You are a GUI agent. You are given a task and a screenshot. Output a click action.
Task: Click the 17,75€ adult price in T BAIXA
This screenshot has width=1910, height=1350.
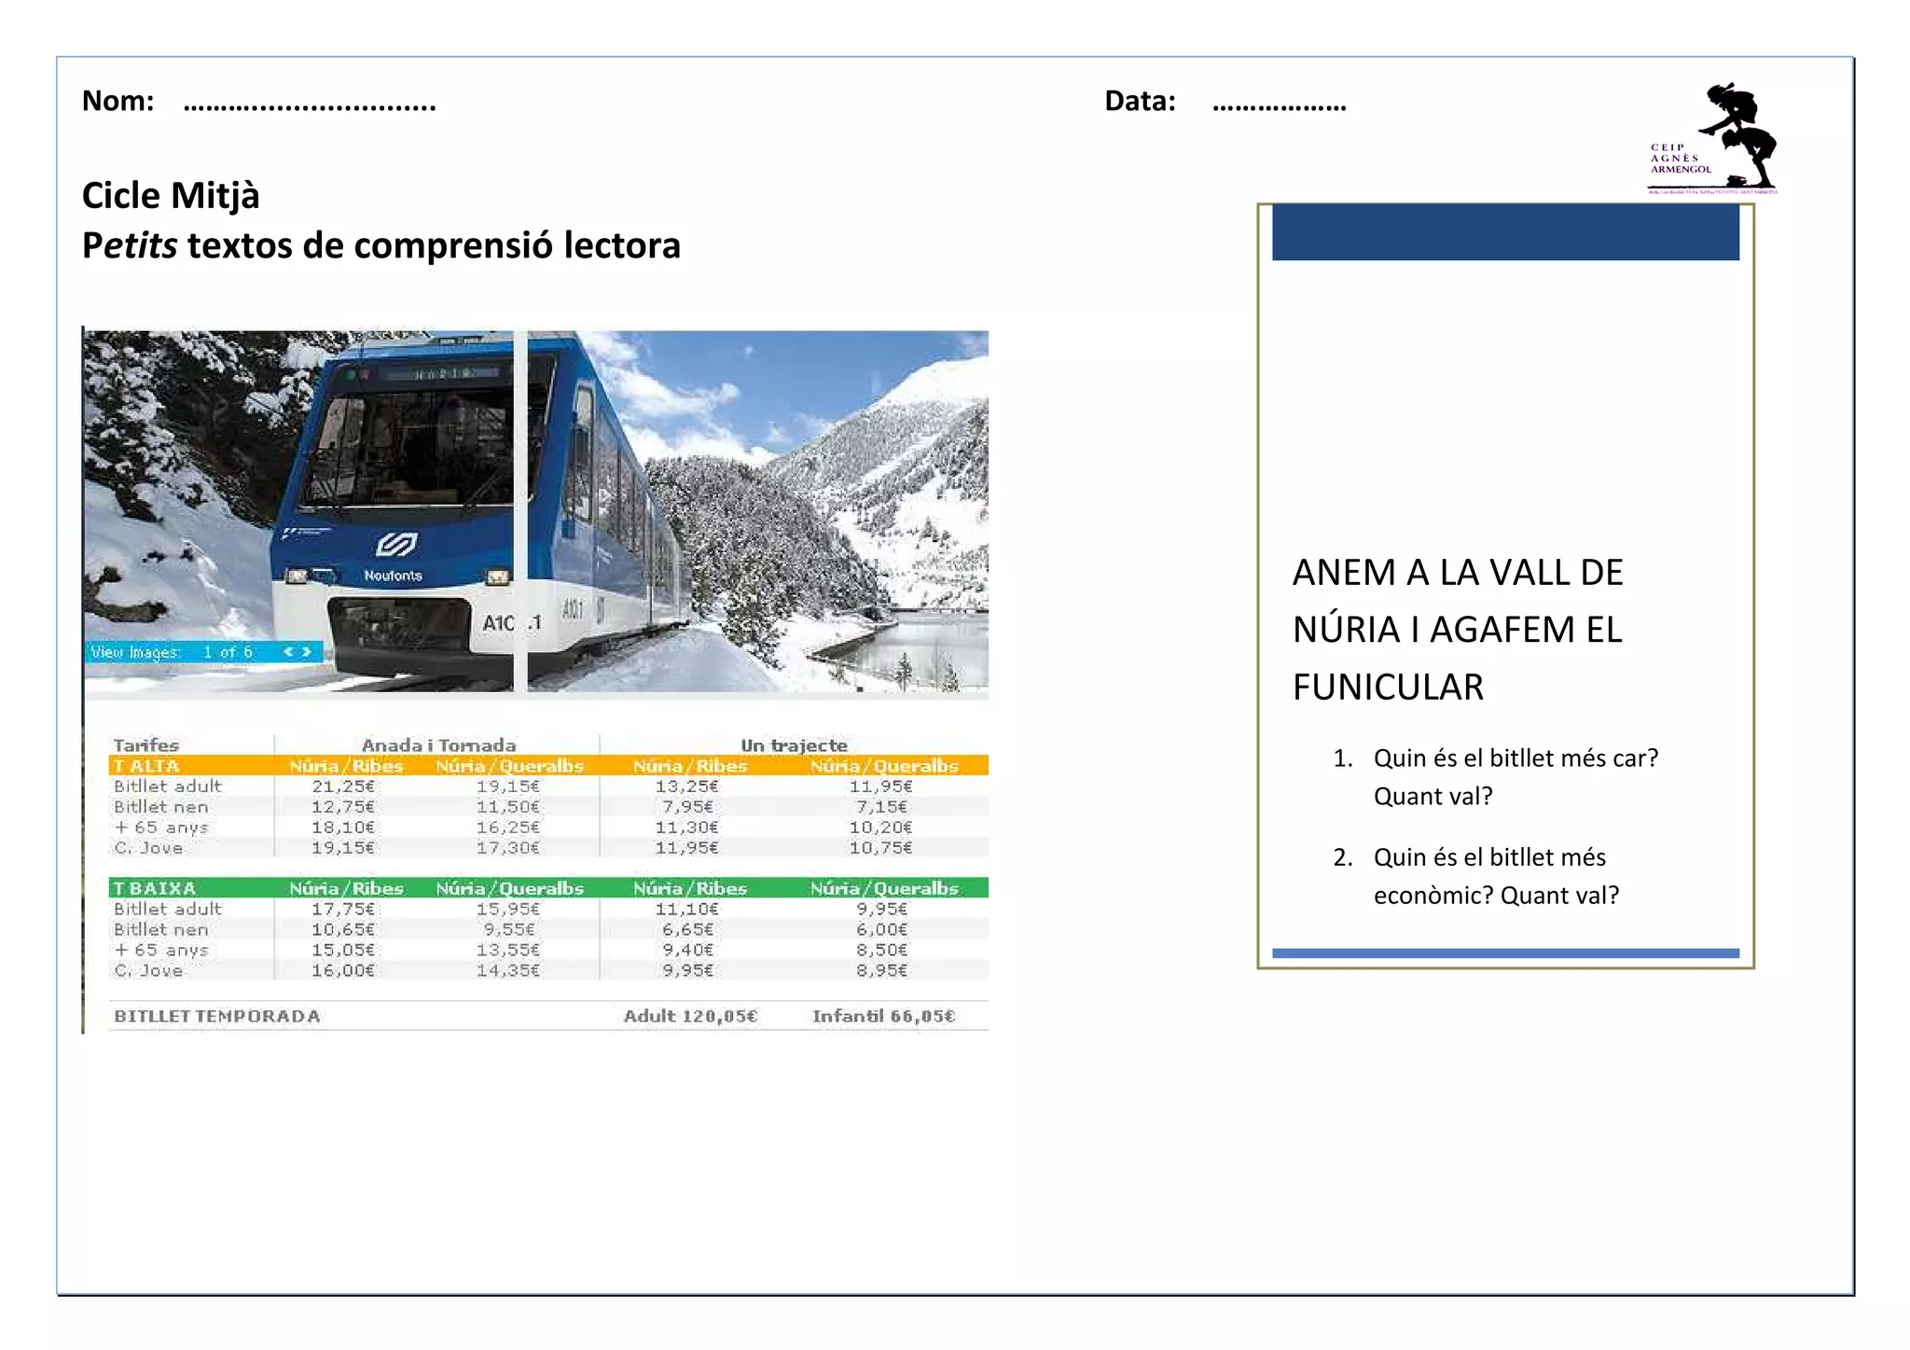point(343,909)
